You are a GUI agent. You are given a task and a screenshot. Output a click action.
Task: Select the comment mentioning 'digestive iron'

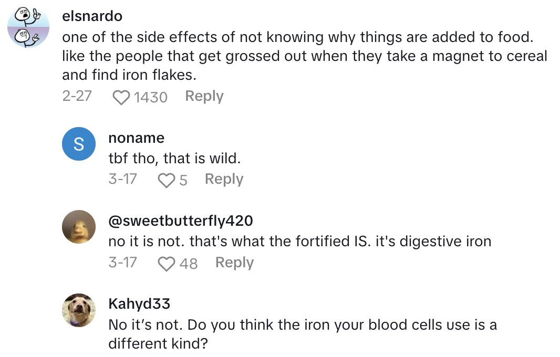[x=299, y=241]
